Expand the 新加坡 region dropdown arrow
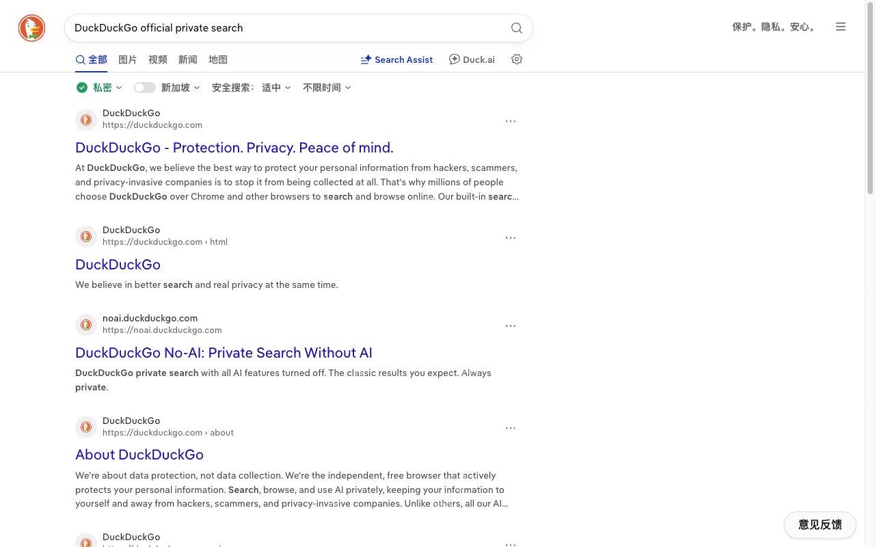875x547 pixels. pyautogui.click(x=197, y=88)
